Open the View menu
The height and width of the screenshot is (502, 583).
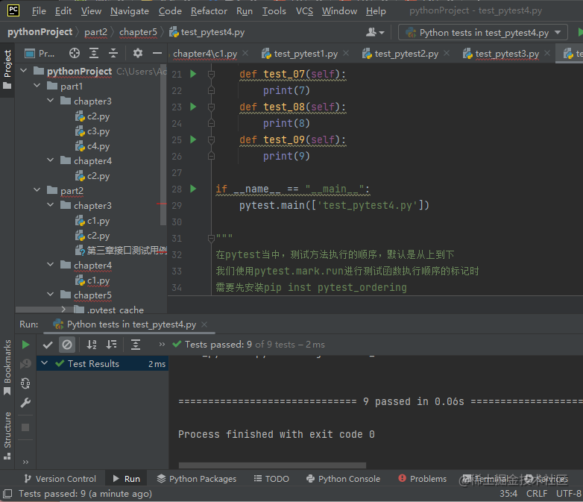point(91,11)
